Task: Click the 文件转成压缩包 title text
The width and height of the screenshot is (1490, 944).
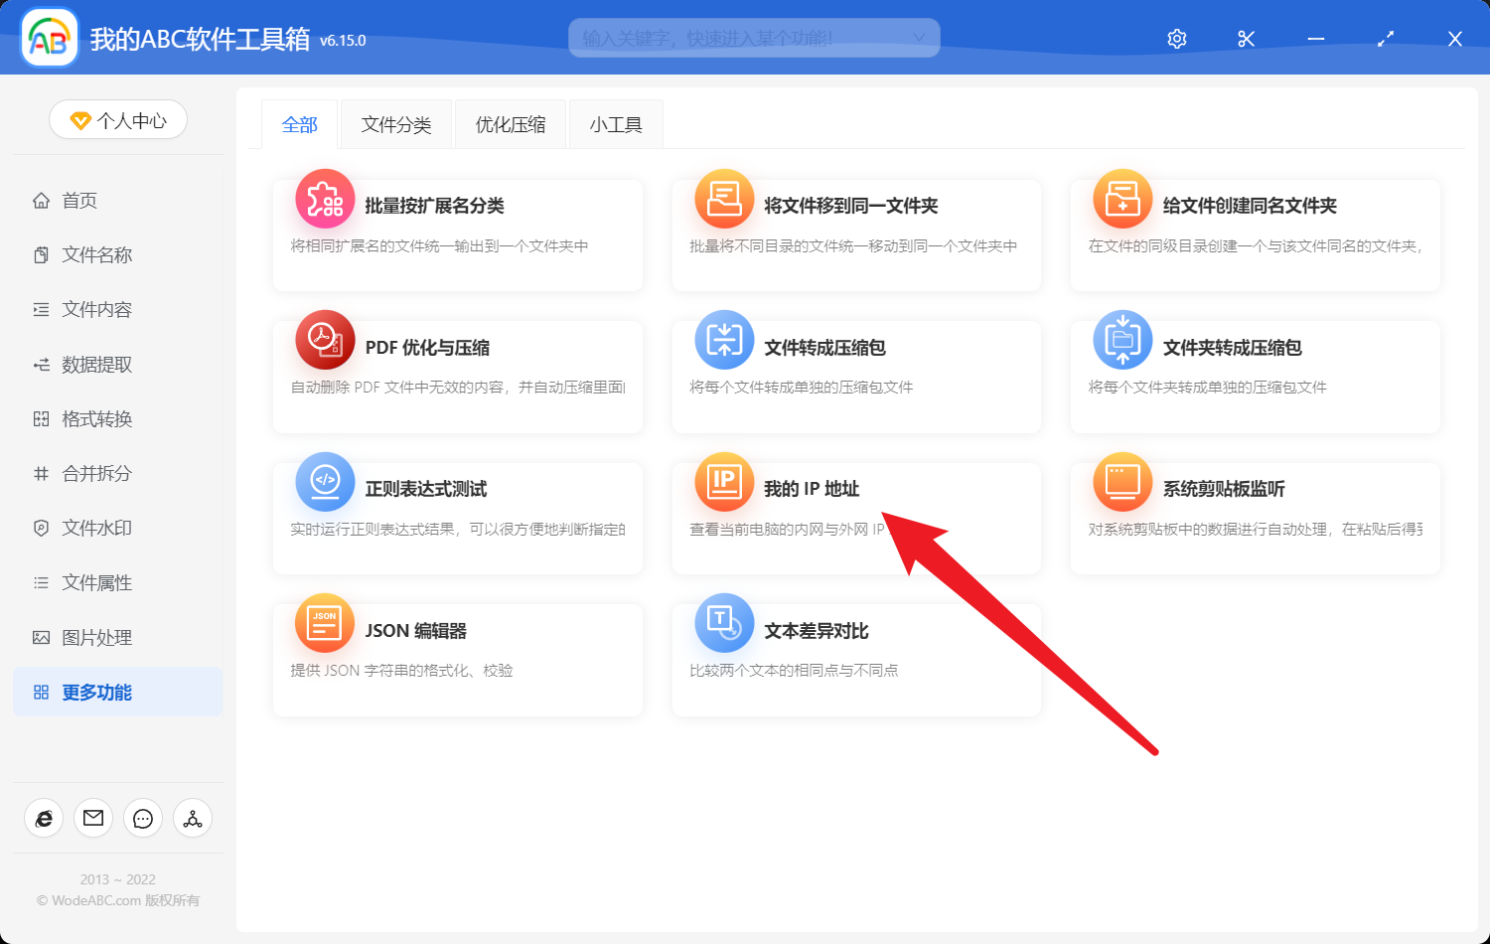Action: (824, 348)
